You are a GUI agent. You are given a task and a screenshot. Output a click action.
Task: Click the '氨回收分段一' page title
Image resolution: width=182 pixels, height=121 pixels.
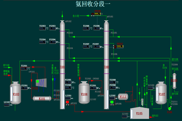point(93,4)
